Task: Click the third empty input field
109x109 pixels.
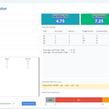Action: click(19, 39)
